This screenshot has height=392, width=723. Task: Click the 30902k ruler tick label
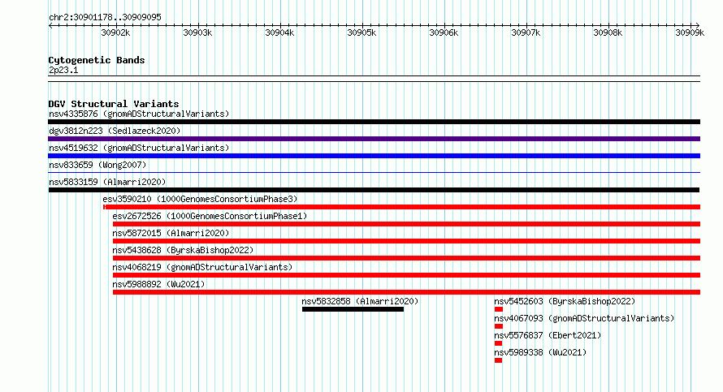115,32
